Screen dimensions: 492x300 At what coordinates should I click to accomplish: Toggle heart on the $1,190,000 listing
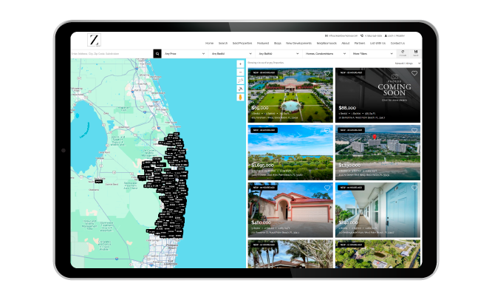414,132
